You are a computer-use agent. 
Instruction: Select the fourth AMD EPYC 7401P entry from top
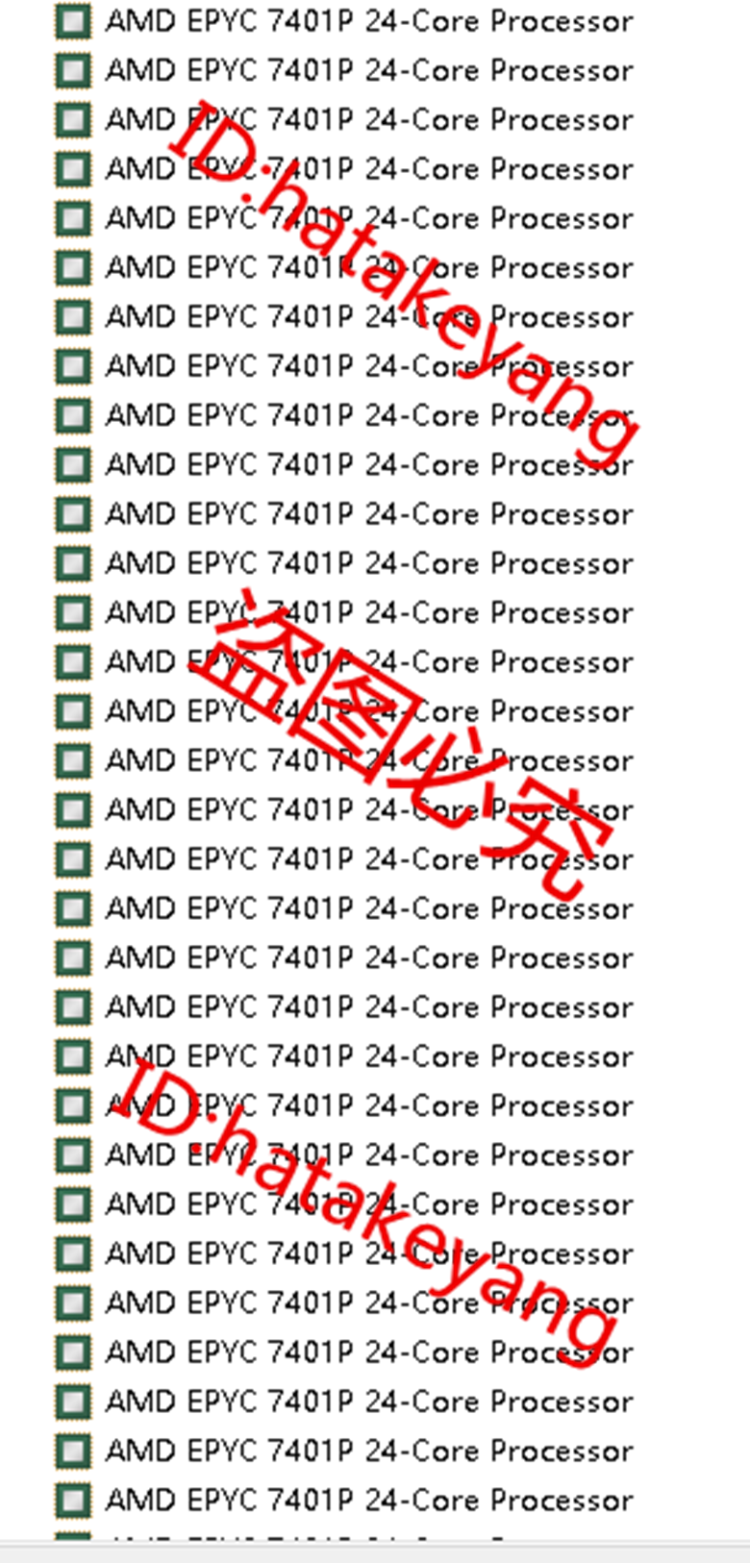[x=369, y=169]
